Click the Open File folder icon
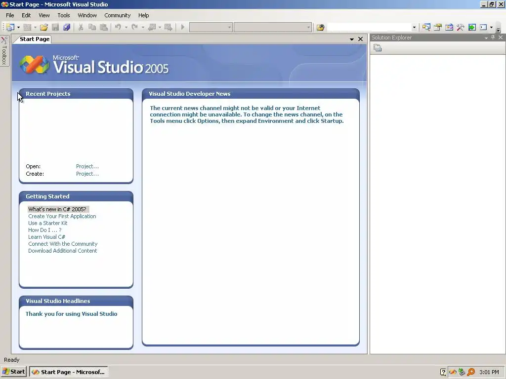The height and width of the screenshot is (379, 506). [x=44, y=28]
